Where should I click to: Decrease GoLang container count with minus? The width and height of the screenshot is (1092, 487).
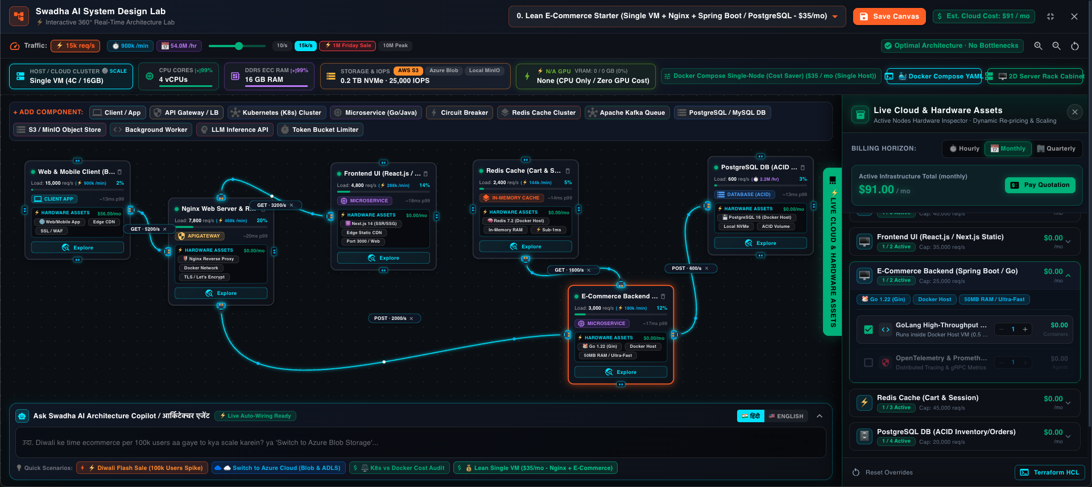point(1001,330)
